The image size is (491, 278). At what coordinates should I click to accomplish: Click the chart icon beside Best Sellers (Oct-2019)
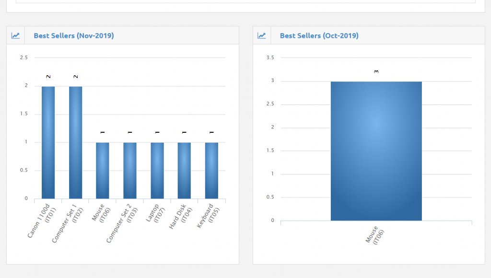[x=261, y=35]
